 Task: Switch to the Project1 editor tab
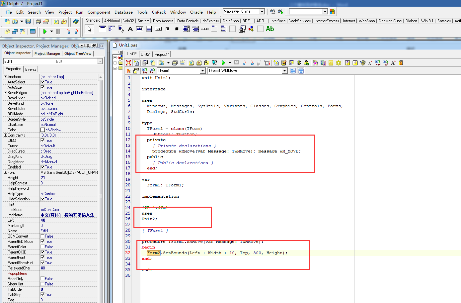162,54
